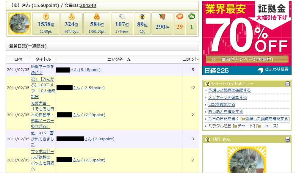This screenshot has height=173, width=296.
Task: Click the 290件 diary count
Action: (x=162, y=27)
